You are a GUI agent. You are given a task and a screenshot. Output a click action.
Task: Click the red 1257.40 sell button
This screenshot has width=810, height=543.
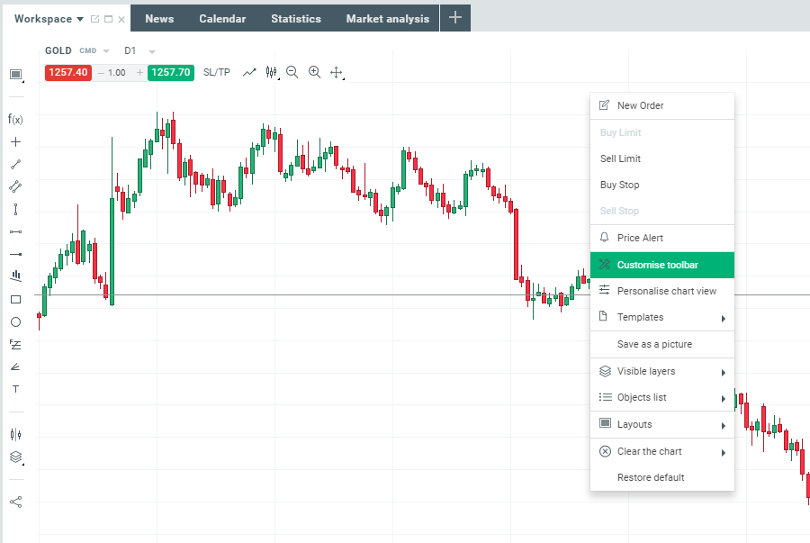pos(67,72)
